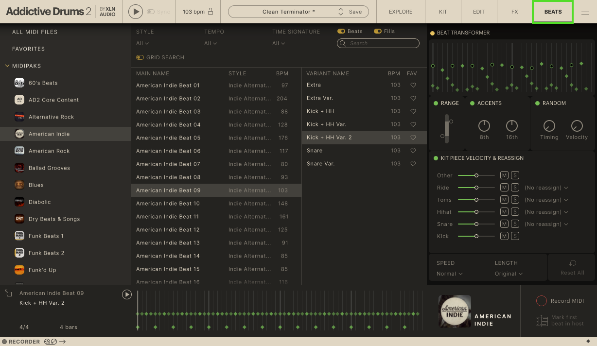Click the heart for Kick + HH
This screenshot has width=597, height=346.
click(413, 111)
